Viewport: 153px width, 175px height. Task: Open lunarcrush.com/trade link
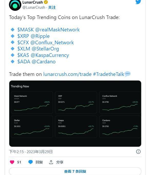[67, 74]
